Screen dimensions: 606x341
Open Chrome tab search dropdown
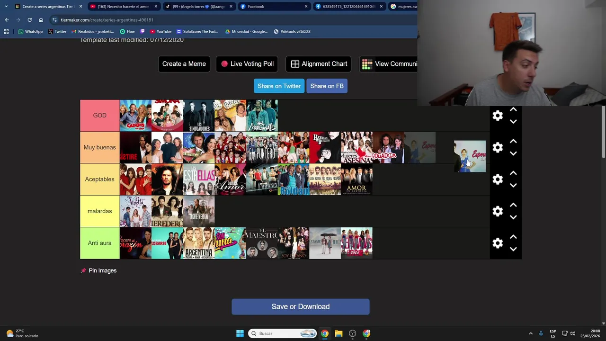click(6, 7)
